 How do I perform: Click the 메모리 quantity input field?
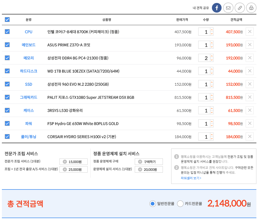point(204,58)
